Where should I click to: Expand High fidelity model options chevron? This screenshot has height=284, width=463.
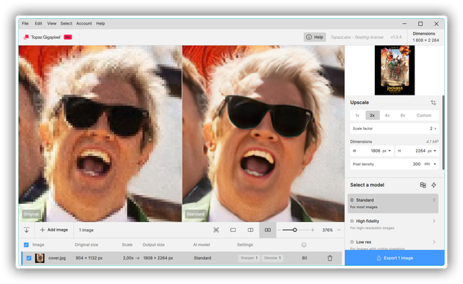pos(434,221)
